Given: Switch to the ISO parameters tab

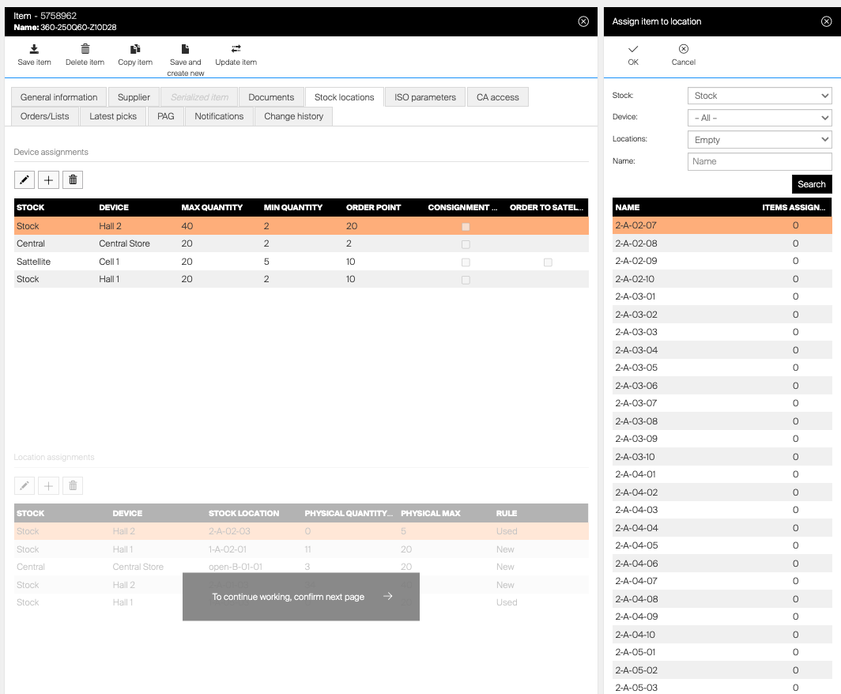Looking at the screenshot, I should tap(425, 97).
